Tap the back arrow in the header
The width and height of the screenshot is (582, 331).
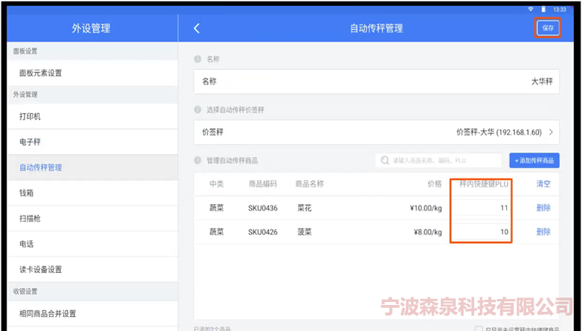[197, 28]
